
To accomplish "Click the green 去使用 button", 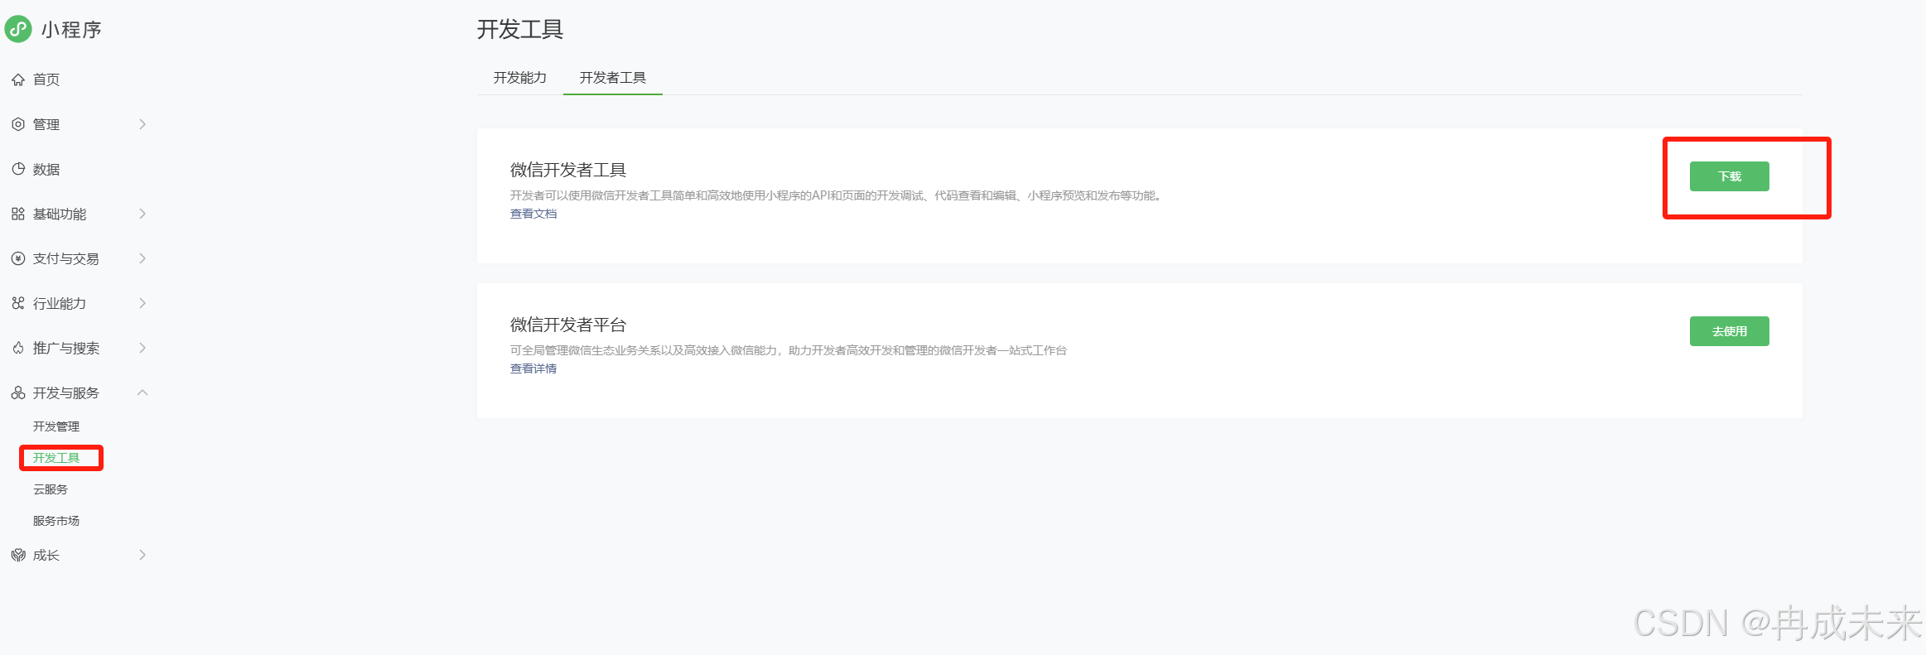I will click(x=1729, y=331).
